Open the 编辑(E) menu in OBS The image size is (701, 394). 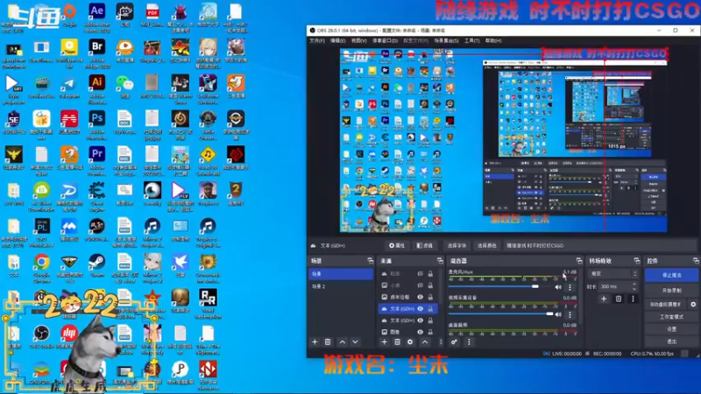tap(337, 40)
